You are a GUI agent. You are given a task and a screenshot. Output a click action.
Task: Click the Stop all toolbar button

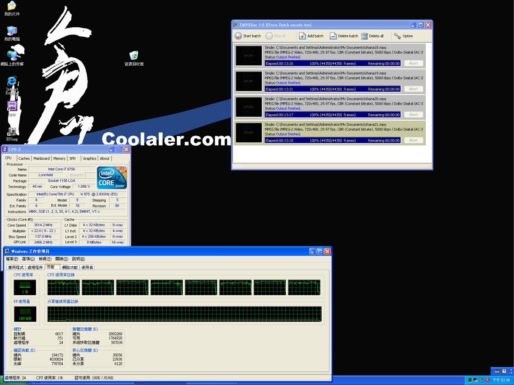point(275,36)
